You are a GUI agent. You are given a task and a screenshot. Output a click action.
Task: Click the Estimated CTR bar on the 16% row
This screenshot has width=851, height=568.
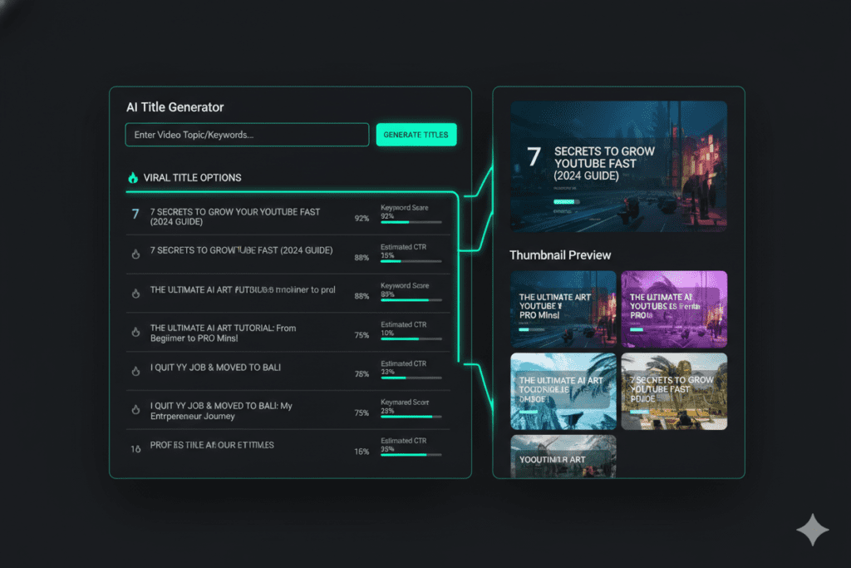tap(411, 455)
